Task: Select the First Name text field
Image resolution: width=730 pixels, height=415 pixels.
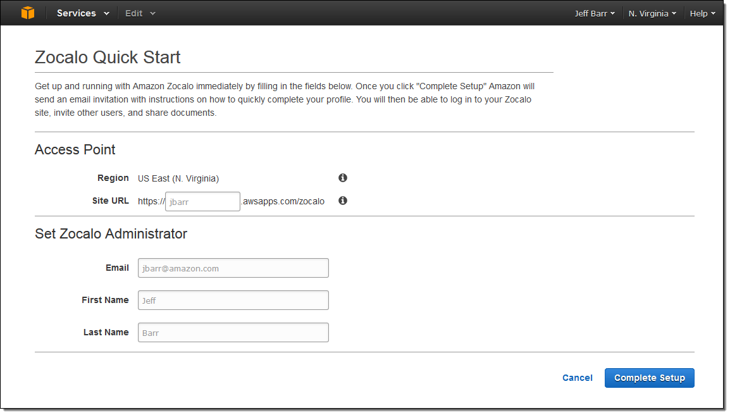Action: [233, 300]
